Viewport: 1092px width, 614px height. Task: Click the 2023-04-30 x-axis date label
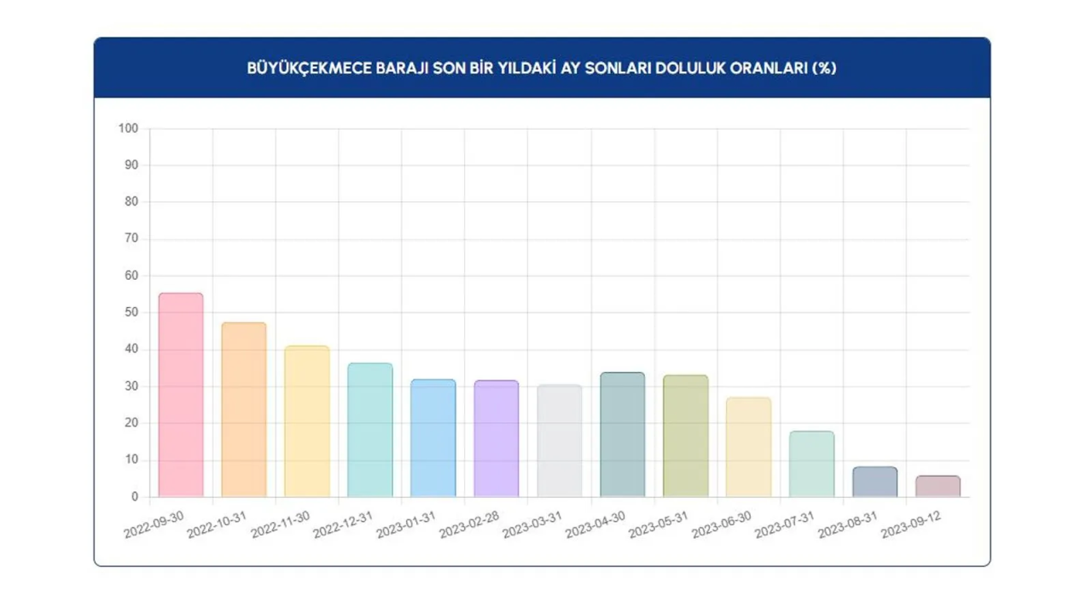click(x=596, y=524)
